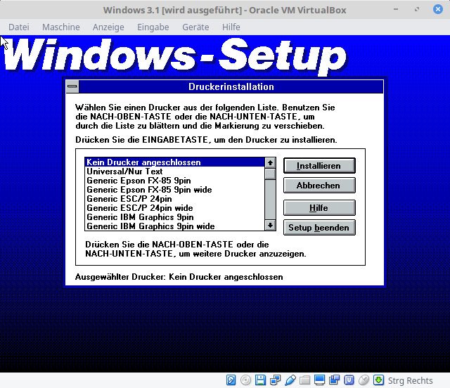Select 'Kein Drucker angeschlossen' in list
The width and height of the screenshot is (450, 388).
click(175, 162)
